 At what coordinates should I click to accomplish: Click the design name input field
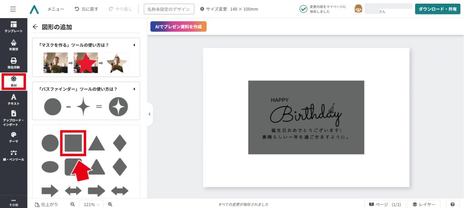click(x=169, y=9)
